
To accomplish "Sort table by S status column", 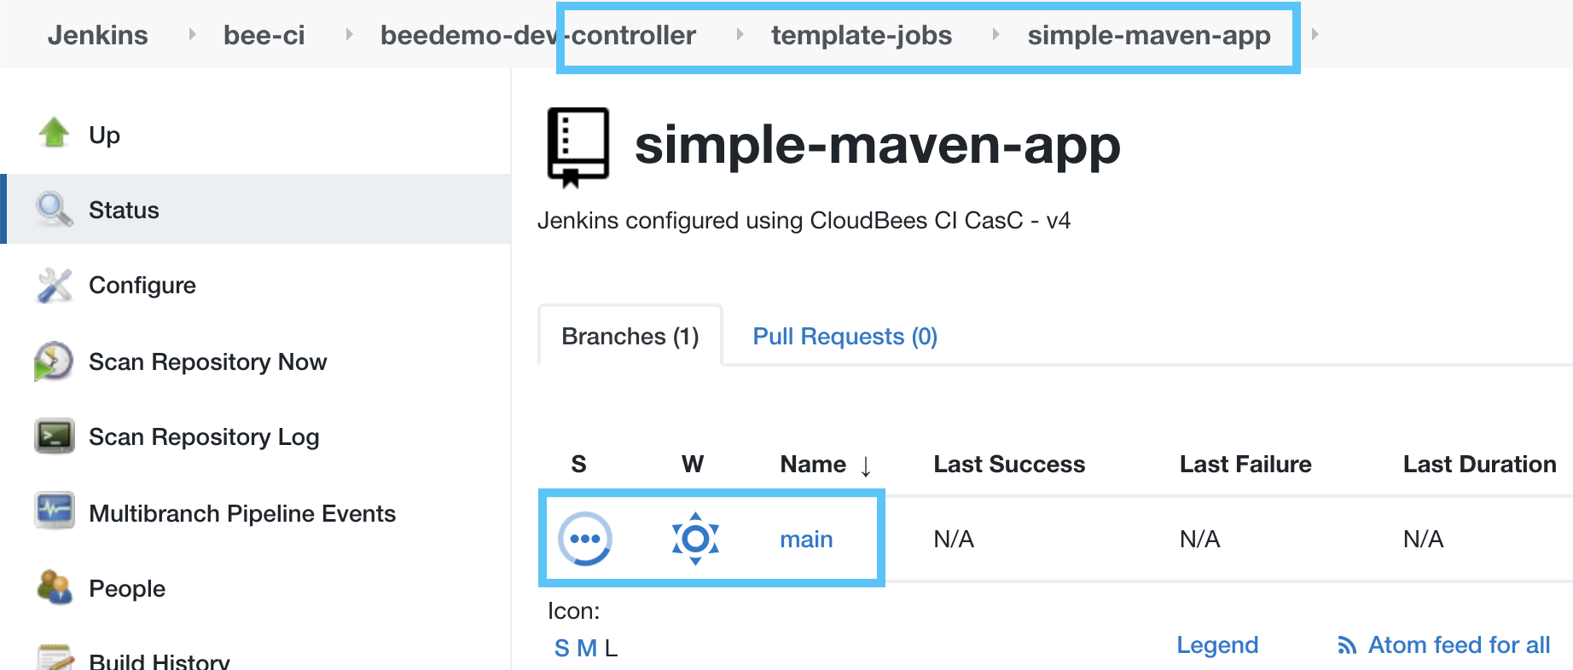I will pyautogui.click(x=578, y=465).
